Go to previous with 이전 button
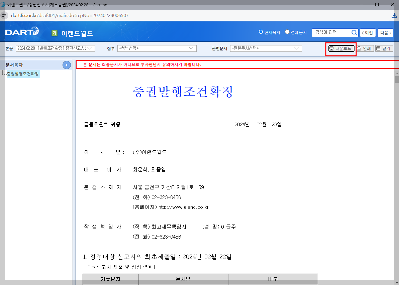Screen dimensions: 399x285 point(368,32)
